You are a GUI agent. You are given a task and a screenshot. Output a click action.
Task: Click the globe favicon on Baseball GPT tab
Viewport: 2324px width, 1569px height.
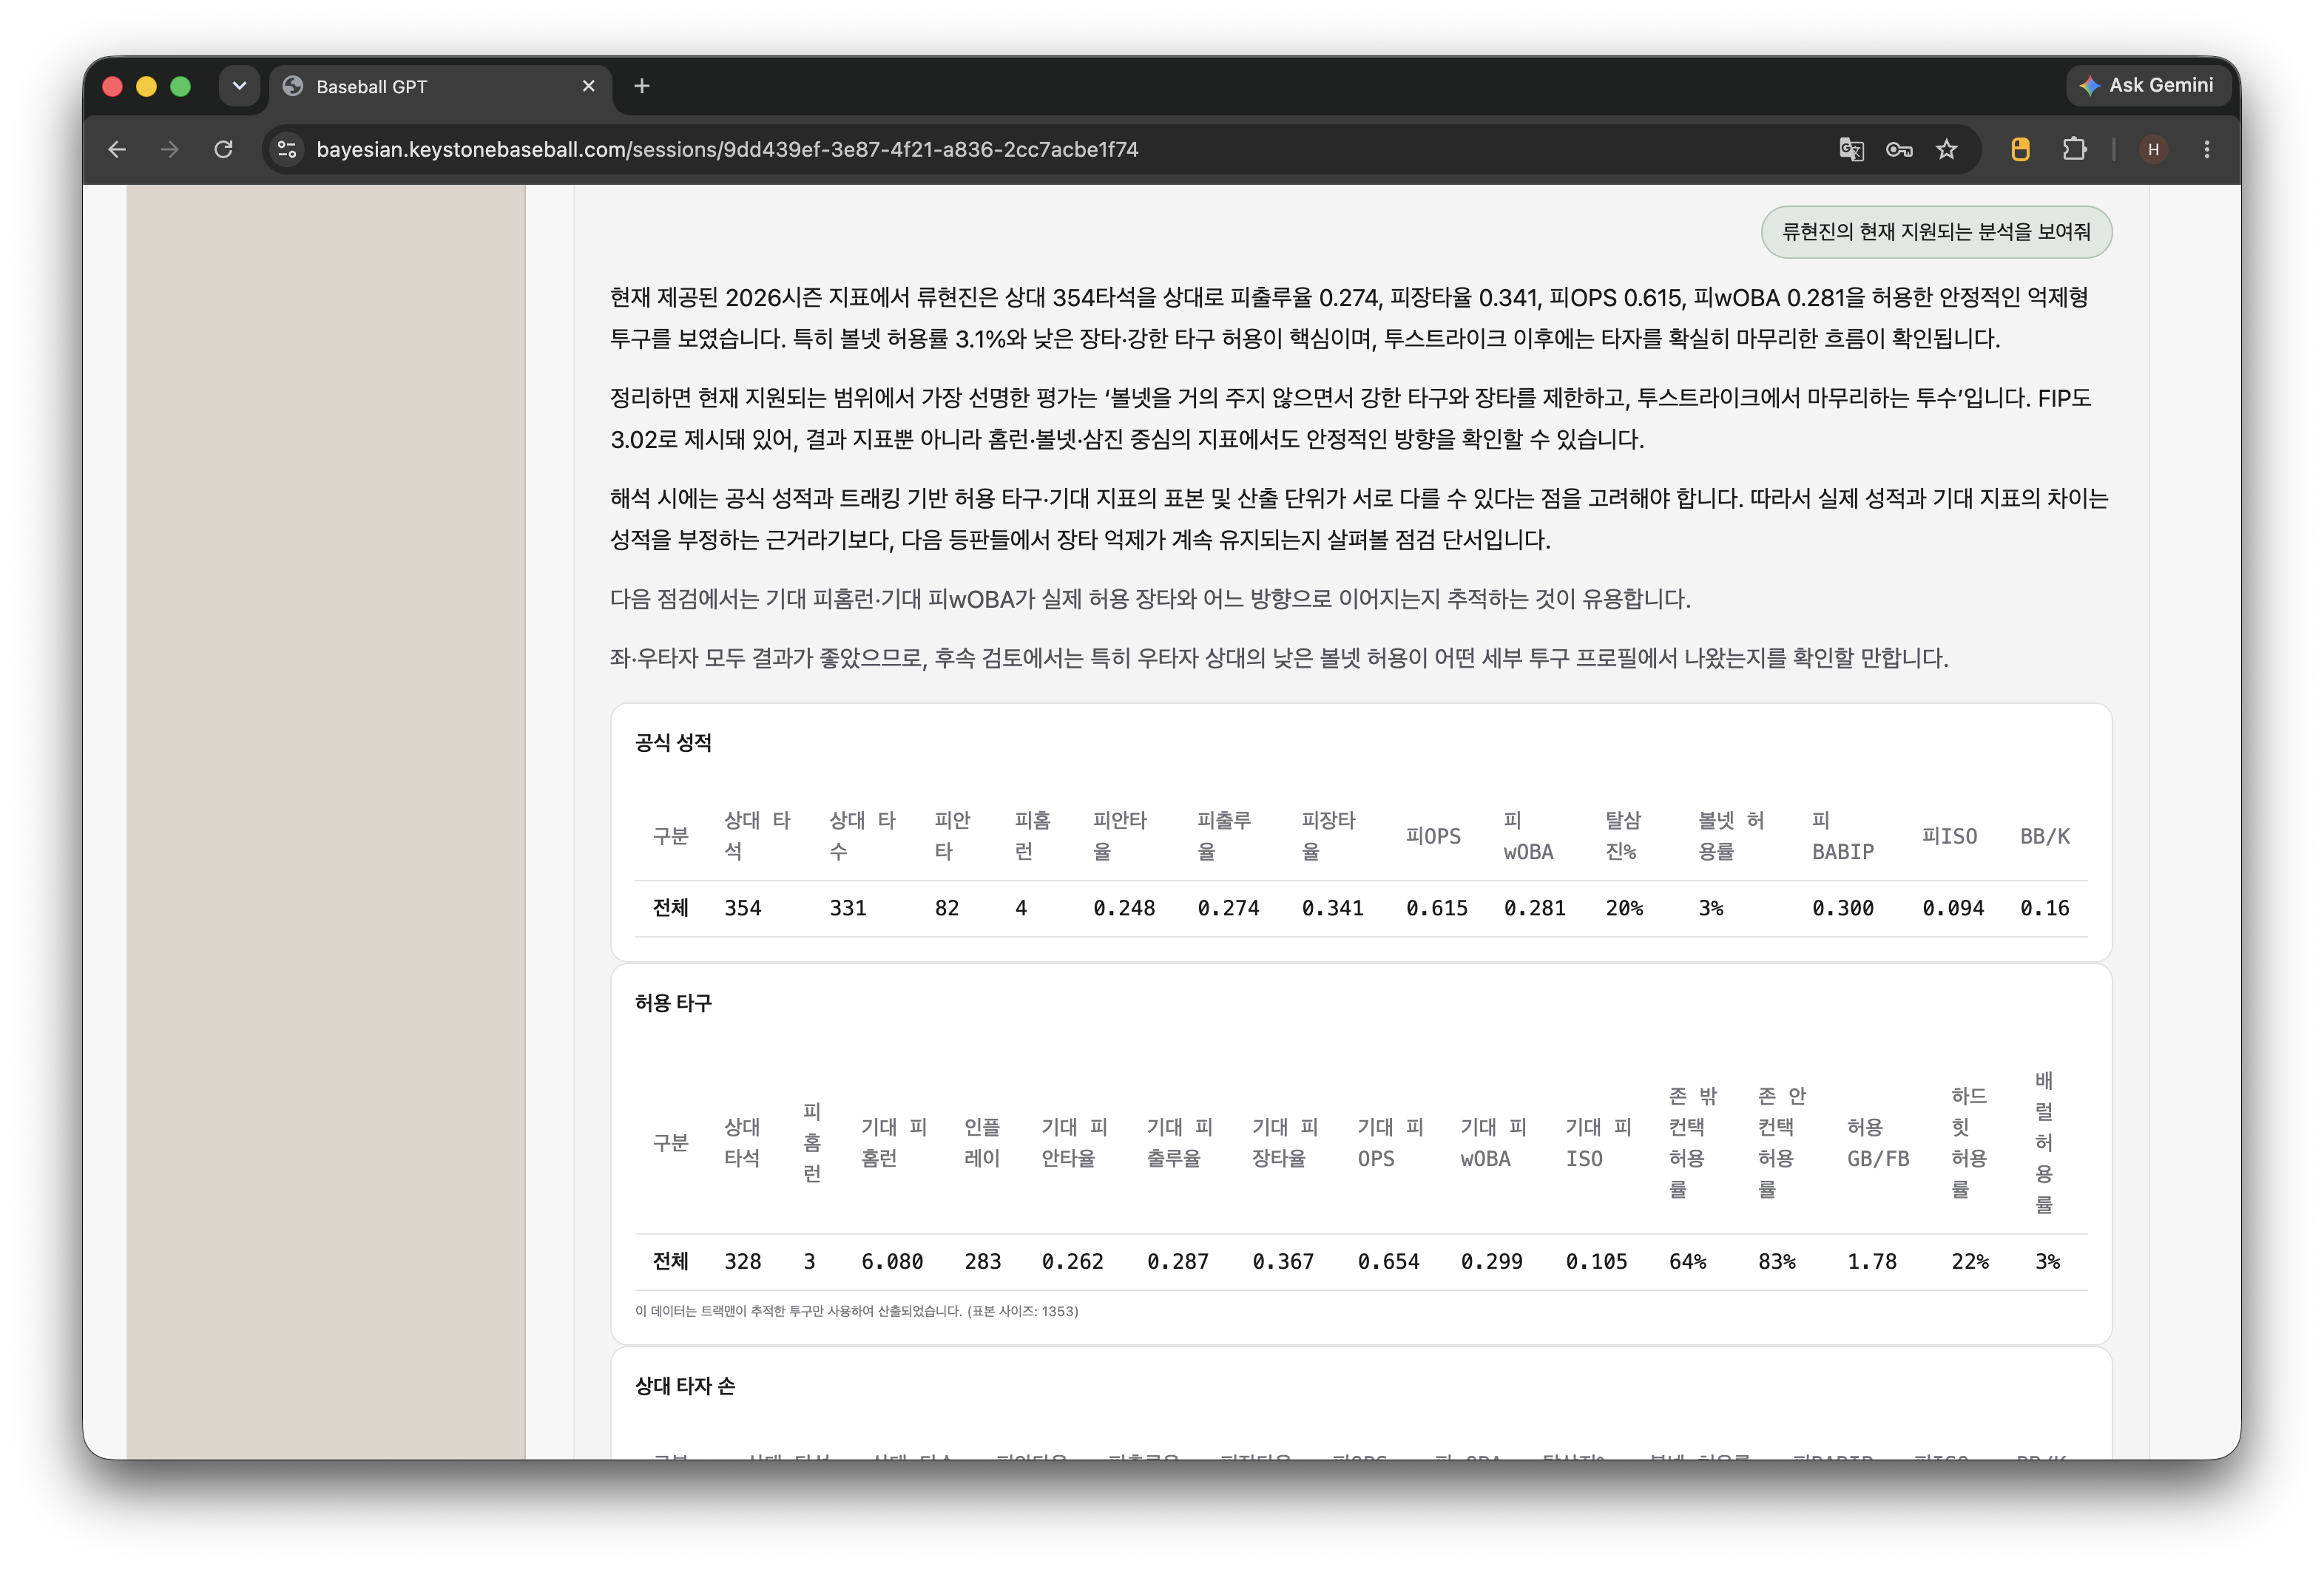pos(293,86)
